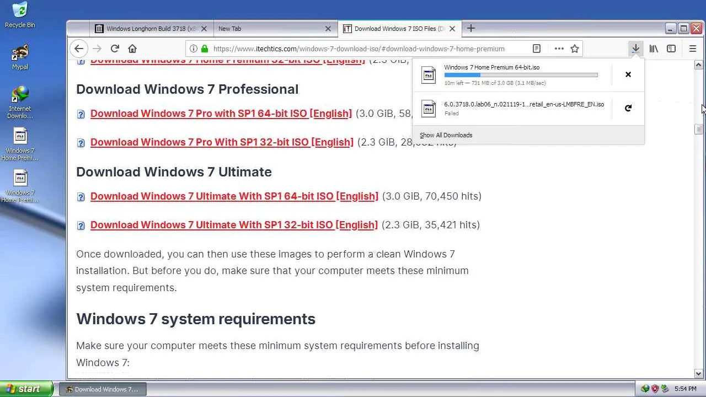Screen dimensions: 706x397
Task: Open Download Windows 7 Pro with SP1 64-bit ISO link
Action: click(x=221, y=114)
